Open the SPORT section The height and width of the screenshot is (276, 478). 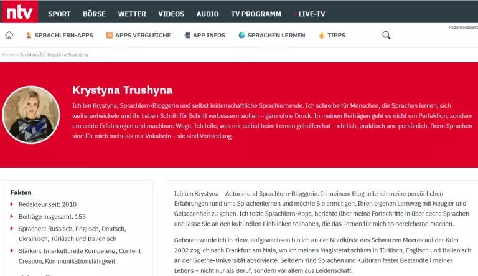pos(59,14)
